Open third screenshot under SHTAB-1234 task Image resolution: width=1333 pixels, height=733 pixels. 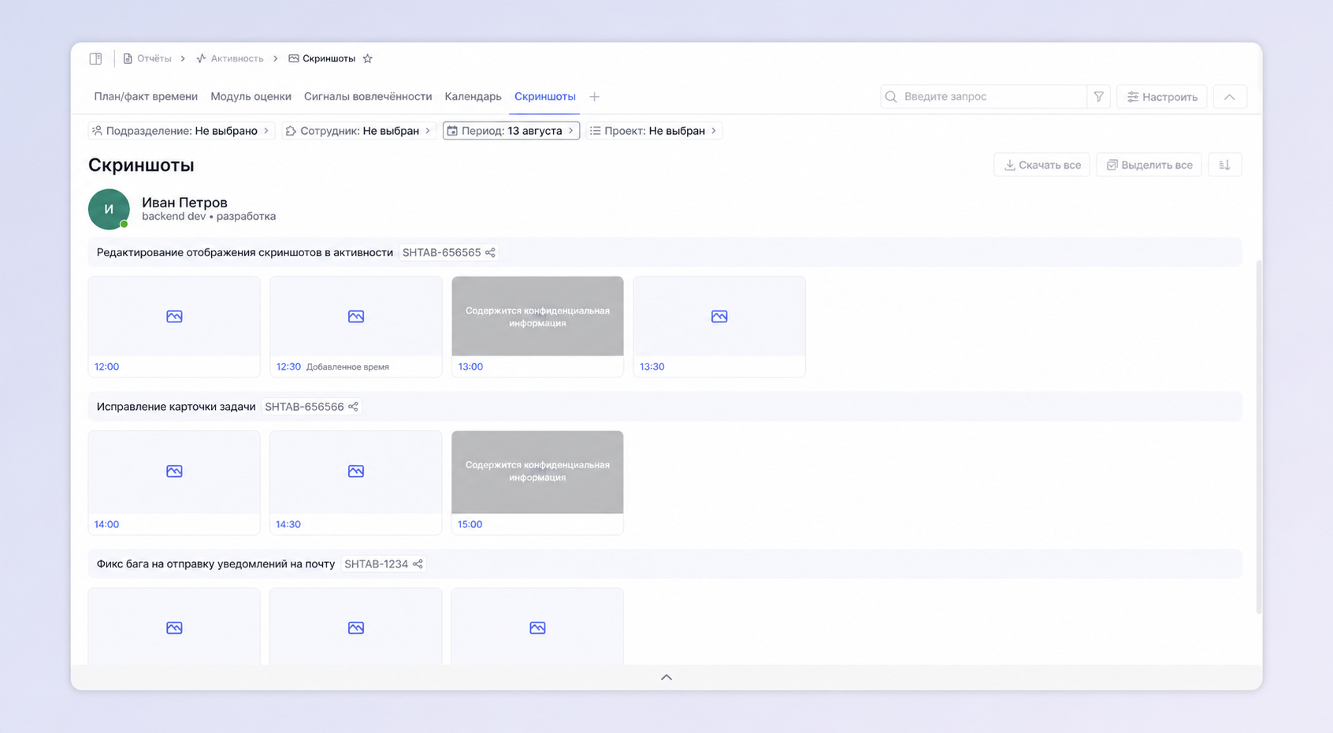537,627
